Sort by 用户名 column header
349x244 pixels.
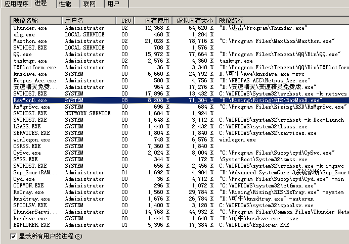(89, 21)
